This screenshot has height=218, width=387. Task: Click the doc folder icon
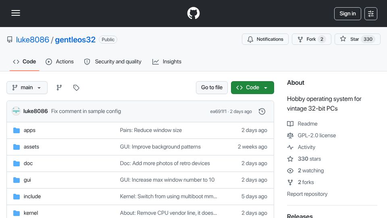point(17,163)
